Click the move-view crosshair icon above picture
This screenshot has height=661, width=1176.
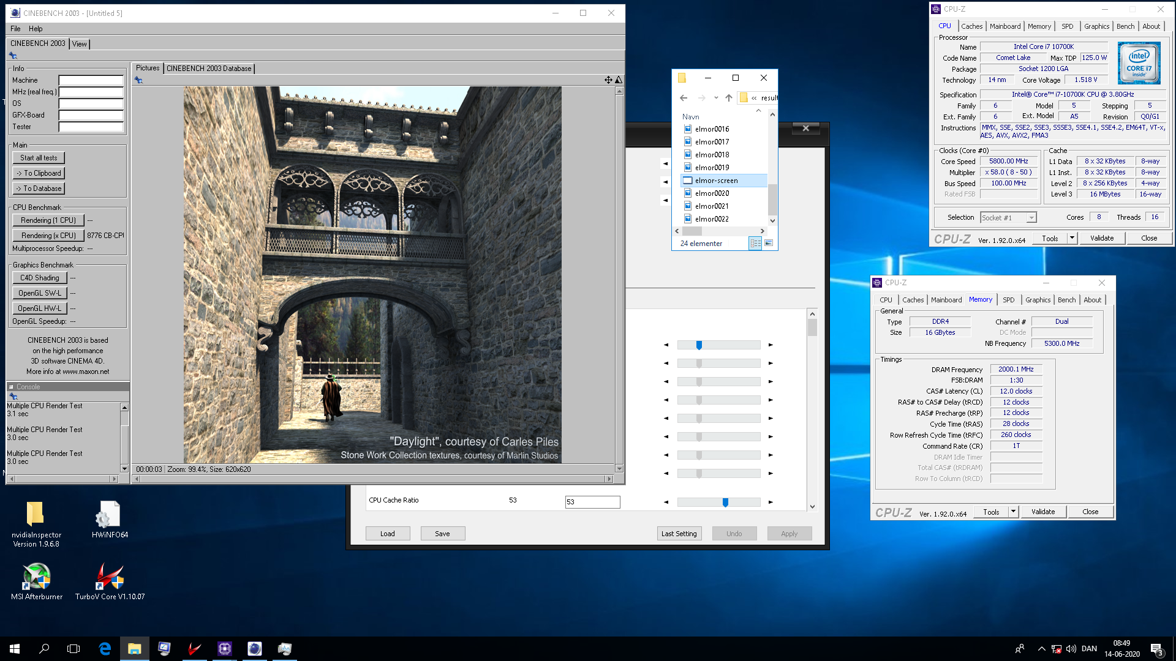click(608, 80)
